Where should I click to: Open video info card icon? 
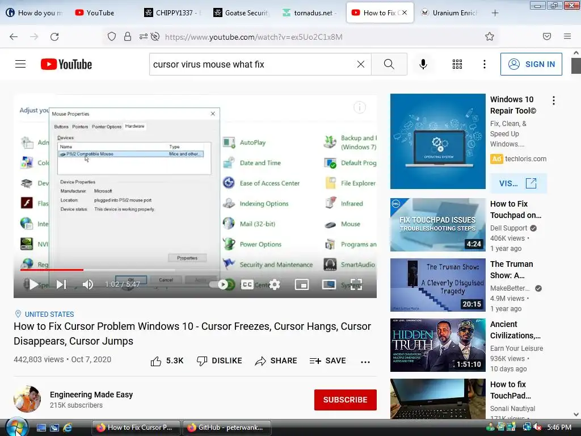pos(359,107)
